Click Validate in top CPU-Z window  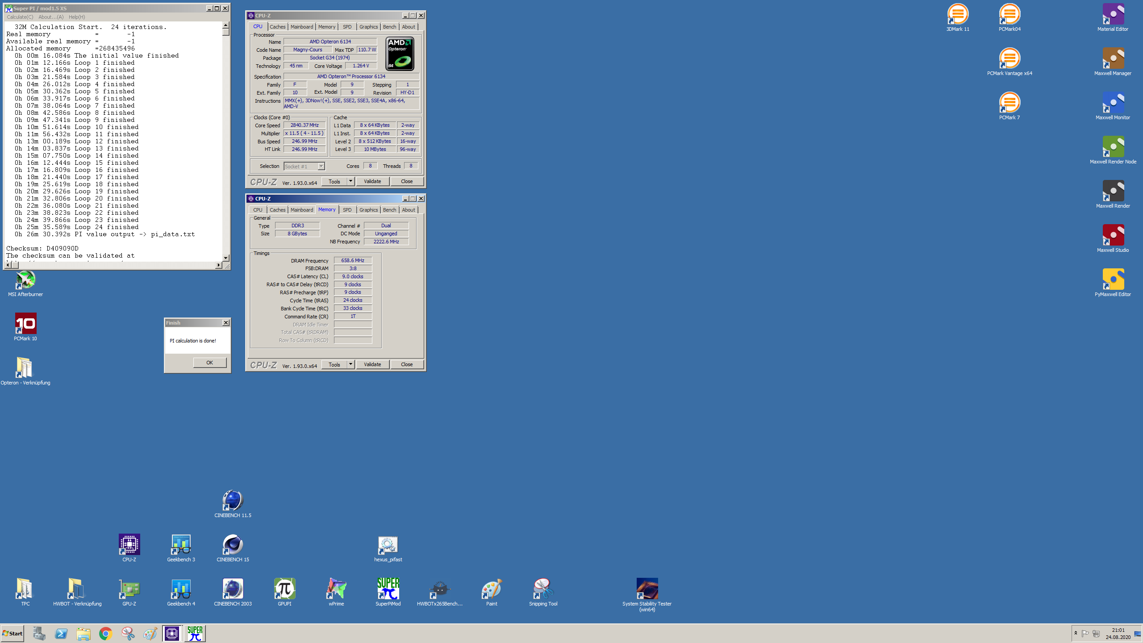(x=372, y=181)
